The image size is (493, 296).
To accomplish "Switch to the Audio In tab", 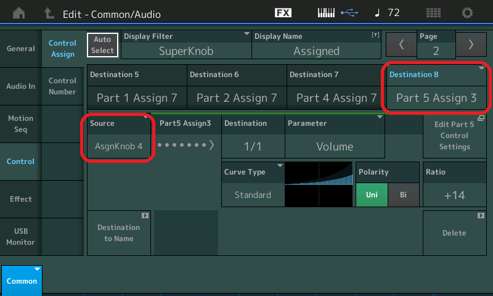I will click(21, 86).
